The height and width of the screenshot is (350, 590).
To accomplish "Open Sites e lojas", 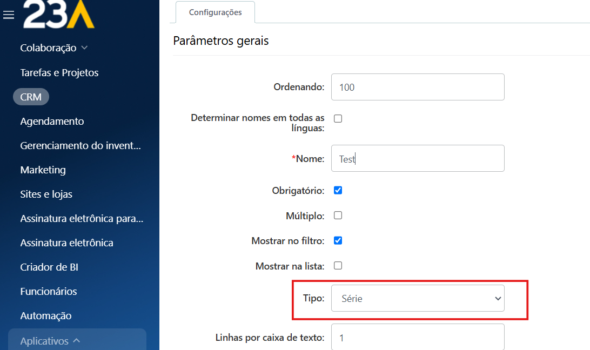I will pyautogui.click(x=46, y=194).
